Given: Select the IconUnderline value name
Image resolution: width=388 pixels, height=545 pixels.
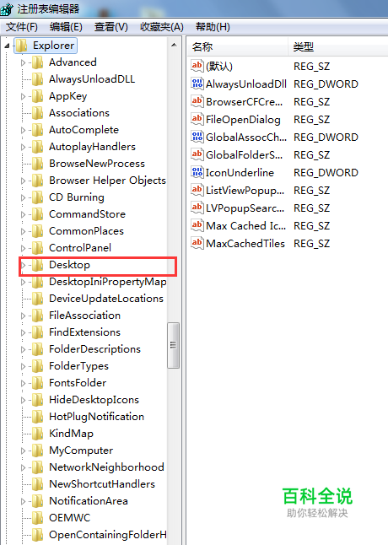Looking at the screenshot, I should click(x=240, y=173).
